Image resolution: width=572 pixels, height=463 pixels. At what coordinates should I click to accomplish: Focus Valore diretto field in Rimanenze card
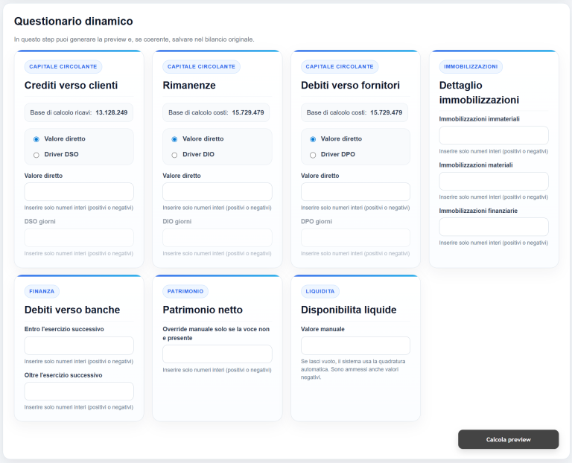pos(217,192)
